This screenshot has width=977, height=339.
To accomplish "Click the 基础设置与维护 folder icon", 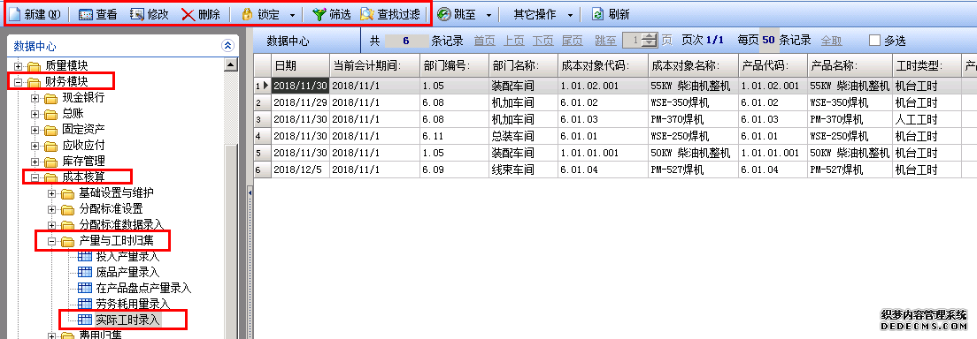I will tap(68, 193).
